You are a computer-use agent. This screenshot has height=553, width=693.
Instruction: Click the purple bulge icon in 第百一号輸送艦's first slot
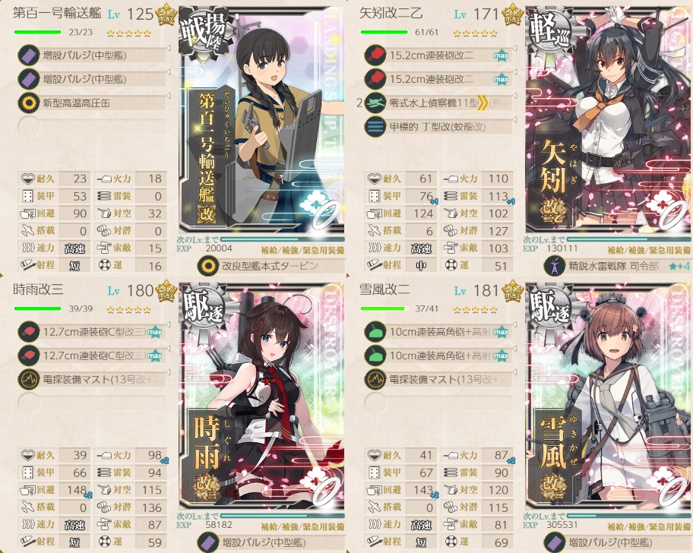[x=29, y=55]
